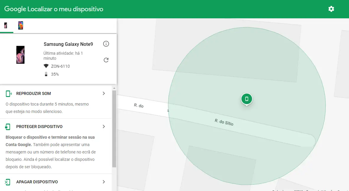Click the 35% battery text

pyautogui.click(x=55, y=74)
